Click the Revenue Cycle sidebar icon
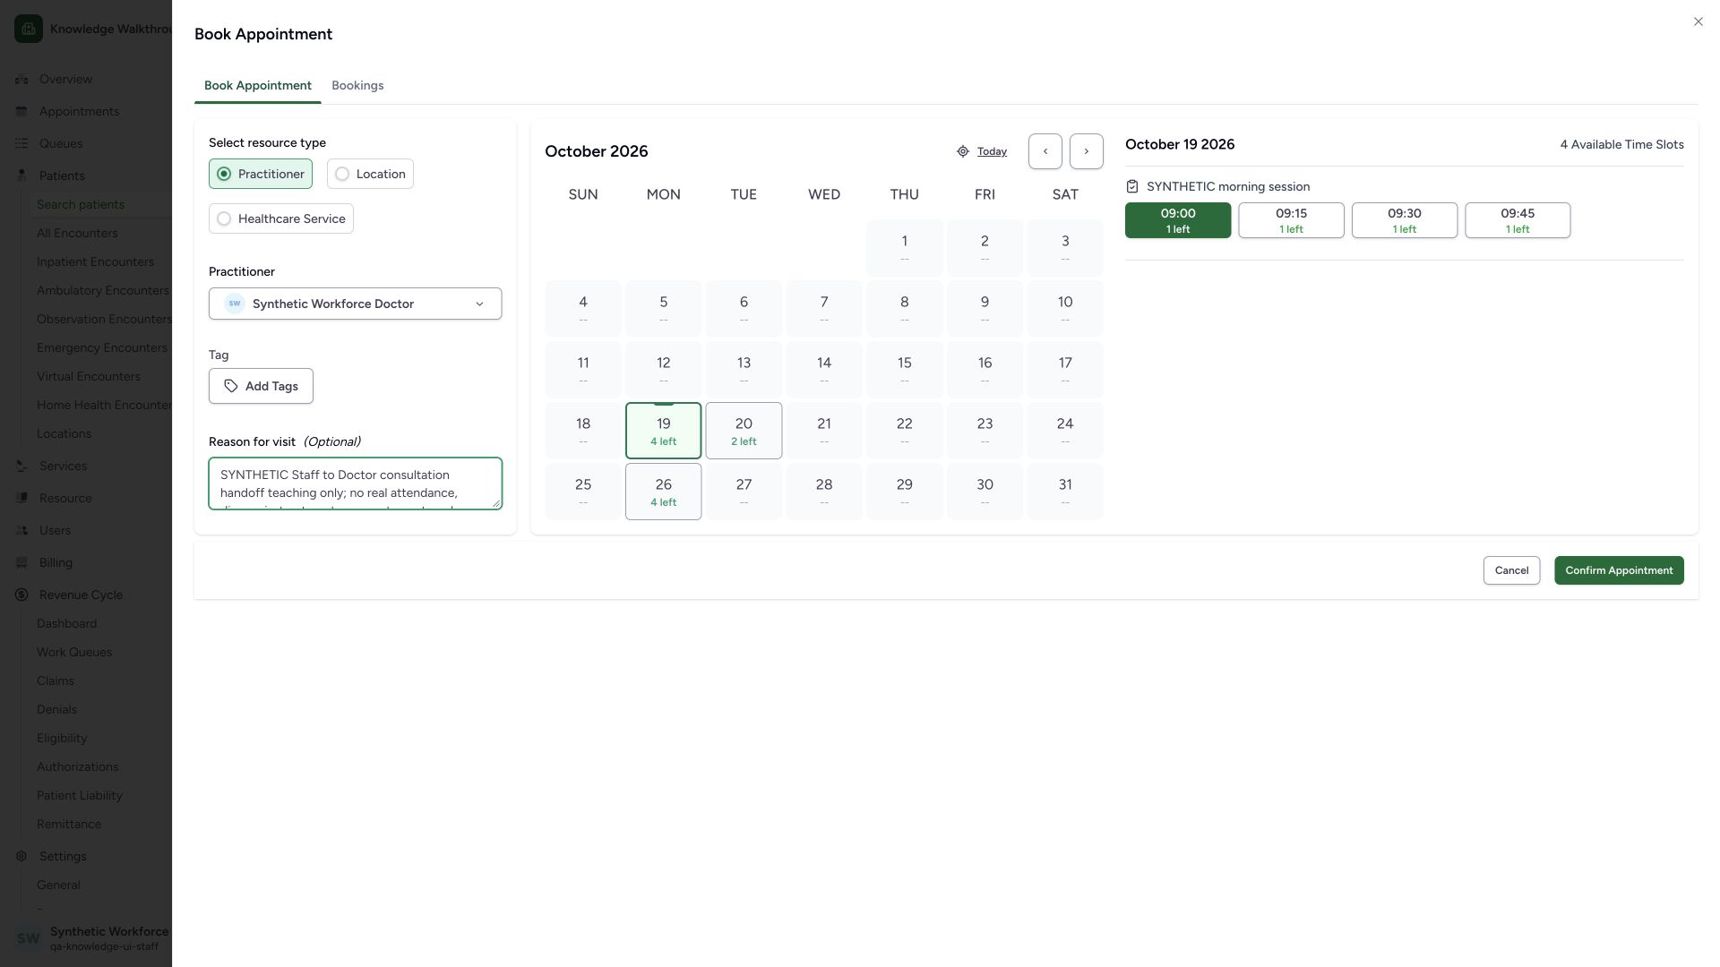This screenshot has width=1720, height=967. tap(21, 595)
